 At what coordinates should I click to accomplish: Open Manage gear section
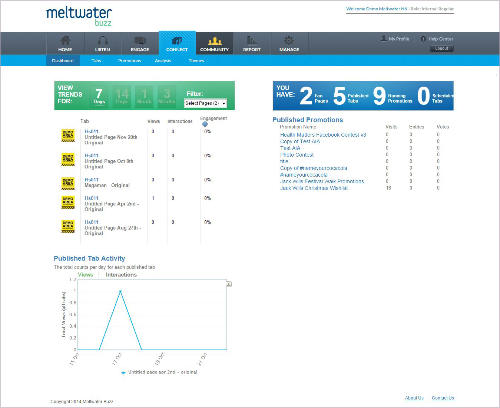point(289,41)
